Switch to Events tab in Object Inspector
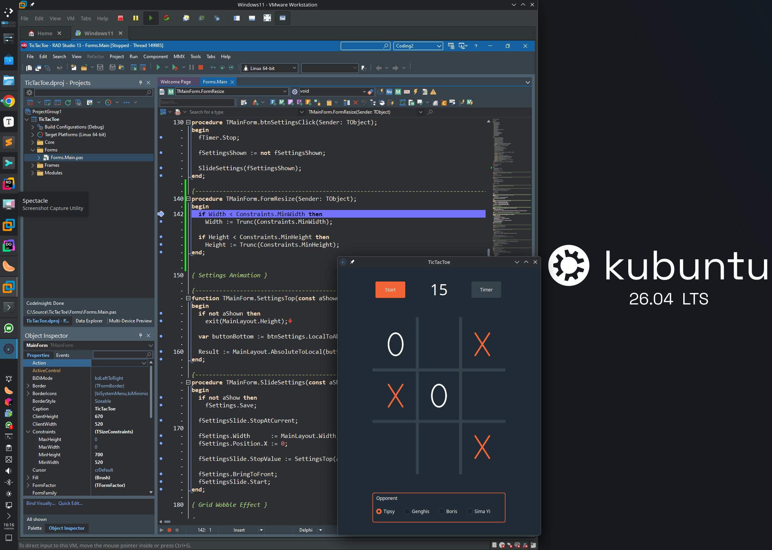Viewport: 772px width, 550px height. (x=63, y=355)
